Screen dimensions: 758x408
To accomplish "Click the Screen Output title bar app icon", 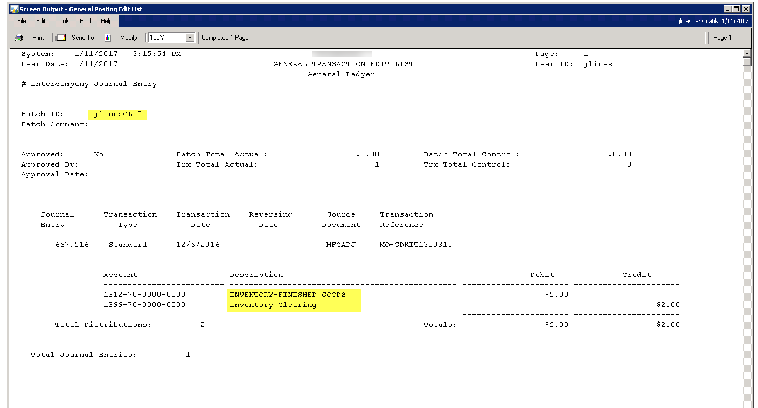I will (15, 9).
